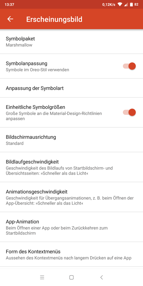Screen dimensions: 143x286
Task: Open the Bildschirmausrichtung Standard option
Action: point(71,140)
